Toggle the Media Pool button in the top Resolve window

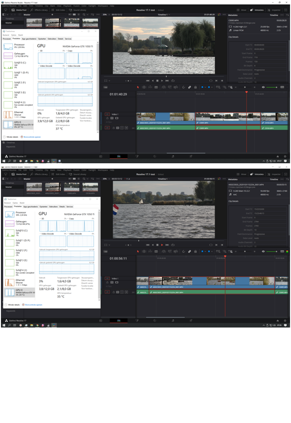(x=19, y=10)
